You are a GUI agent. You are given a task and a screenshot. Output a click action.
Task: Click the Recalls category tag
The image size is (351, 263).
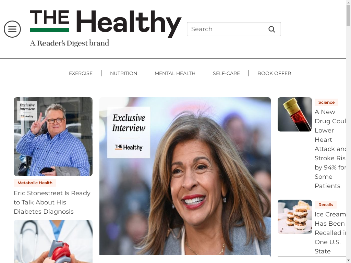(326, 205)
